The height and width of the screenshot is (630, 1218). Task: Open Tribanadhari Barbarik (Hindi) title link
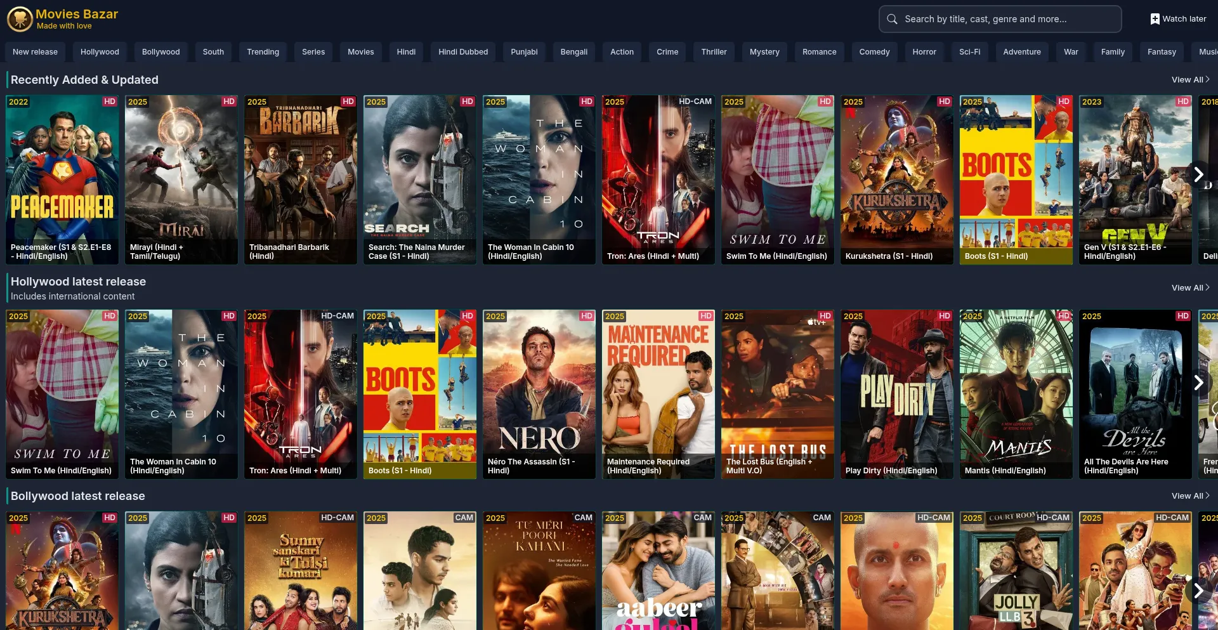pyautogui.click(x=289, y=252)
